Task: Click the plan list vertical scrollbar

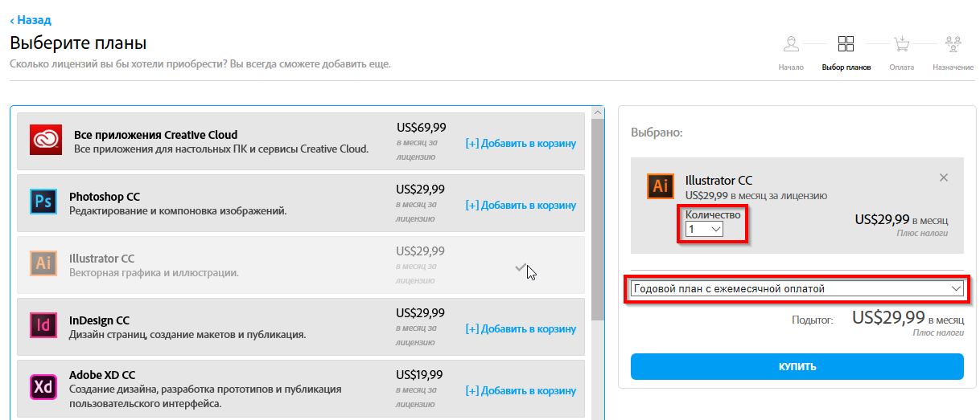Action: tap(597, 217)
